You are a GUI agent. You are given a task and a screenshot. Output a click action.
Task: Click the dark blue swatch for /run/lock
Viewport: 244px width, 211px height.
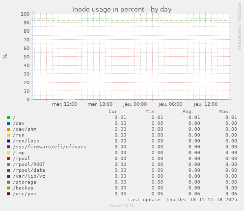coord(8,141)
